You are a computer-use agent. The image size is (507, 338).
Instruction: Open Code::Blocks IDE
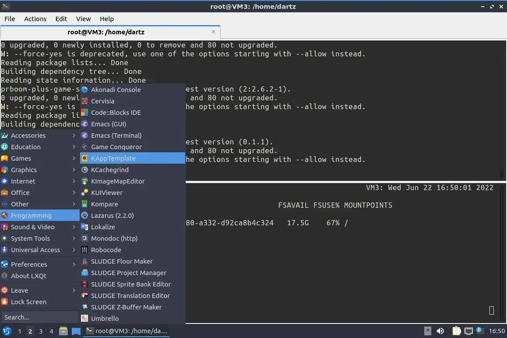[x=132, y=113]
